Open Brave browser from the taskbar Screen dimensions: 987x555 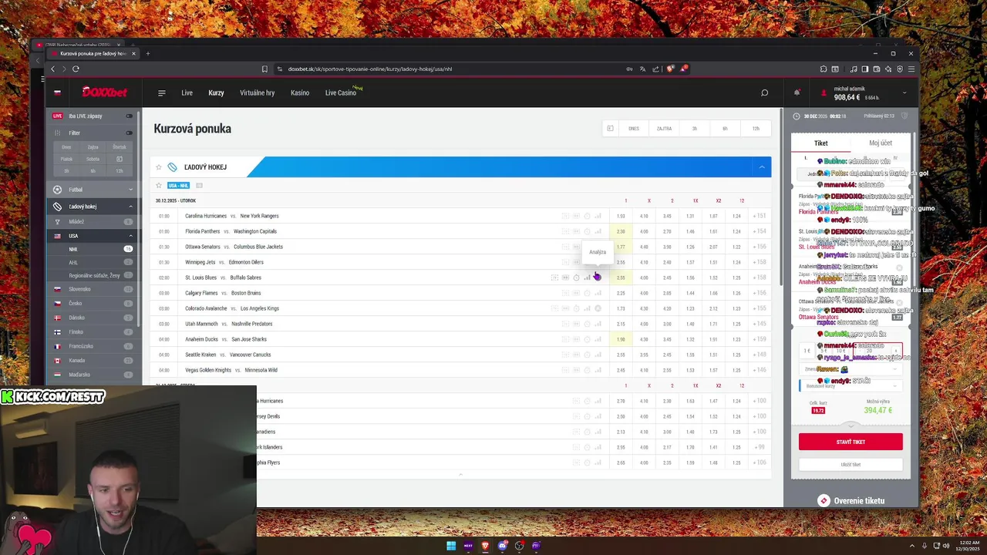tap(485, 546)
